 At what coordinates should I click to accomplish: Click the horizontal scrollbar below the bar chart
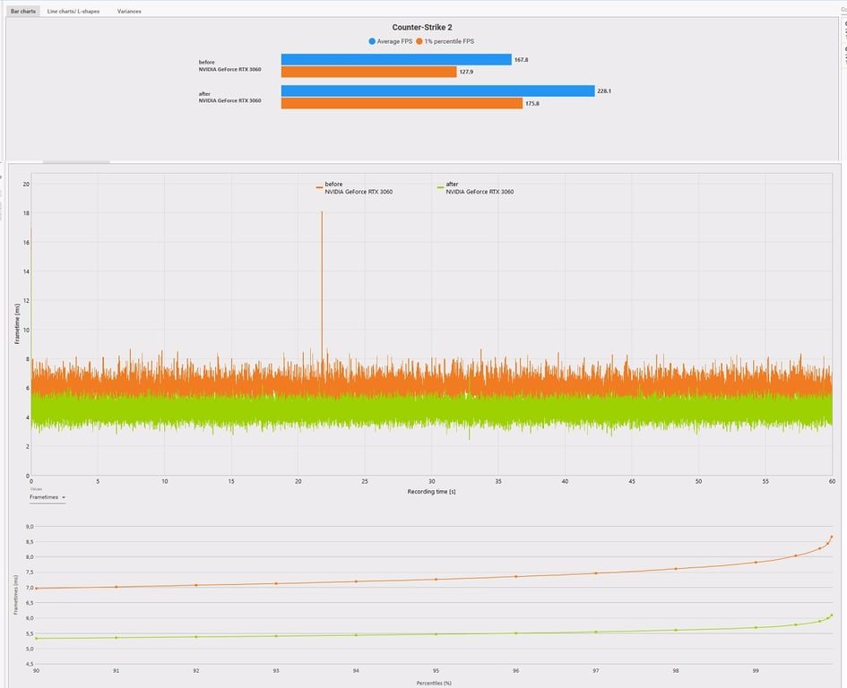[76, 162]
